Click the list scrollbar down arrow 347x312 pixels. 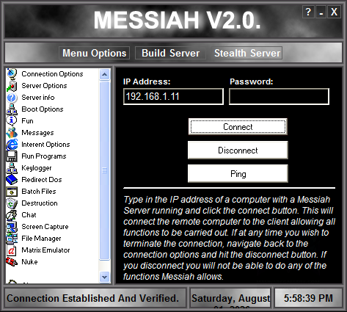(105, 277)
